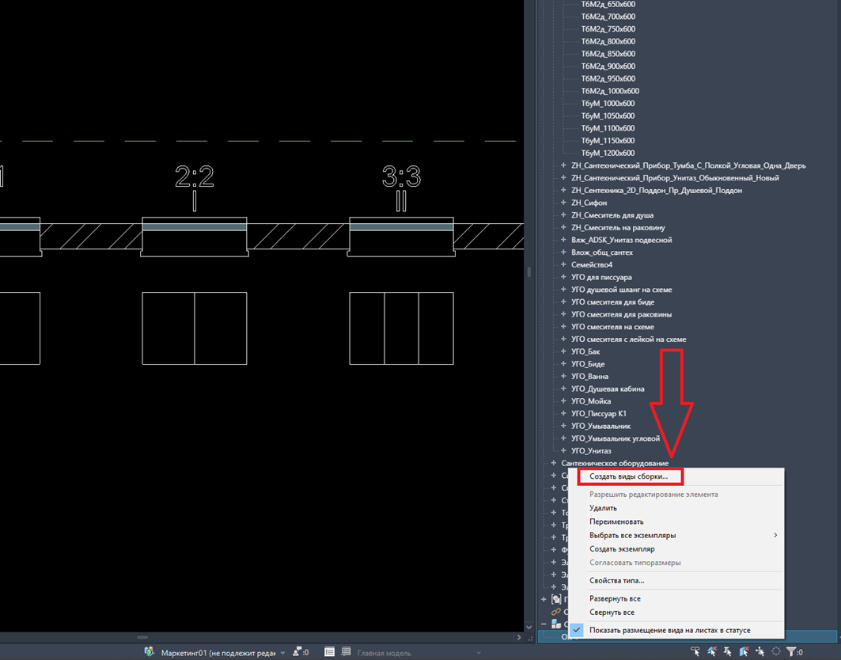This screenshot has height=660, width=841.
Task: Click the Revit links chain icon
Action: coord(556,612)
